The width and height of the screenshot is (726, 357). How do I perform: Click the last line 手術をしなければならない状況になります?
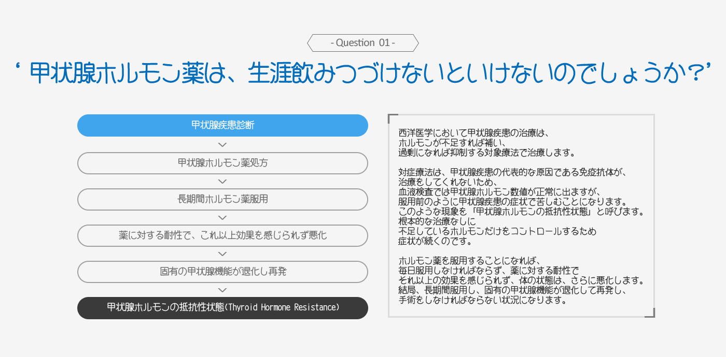point(481,300)
